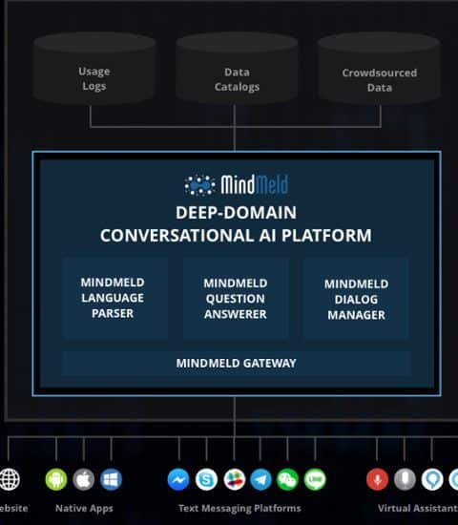Click the Facebook Messenger icon

[x=178, y=479]
